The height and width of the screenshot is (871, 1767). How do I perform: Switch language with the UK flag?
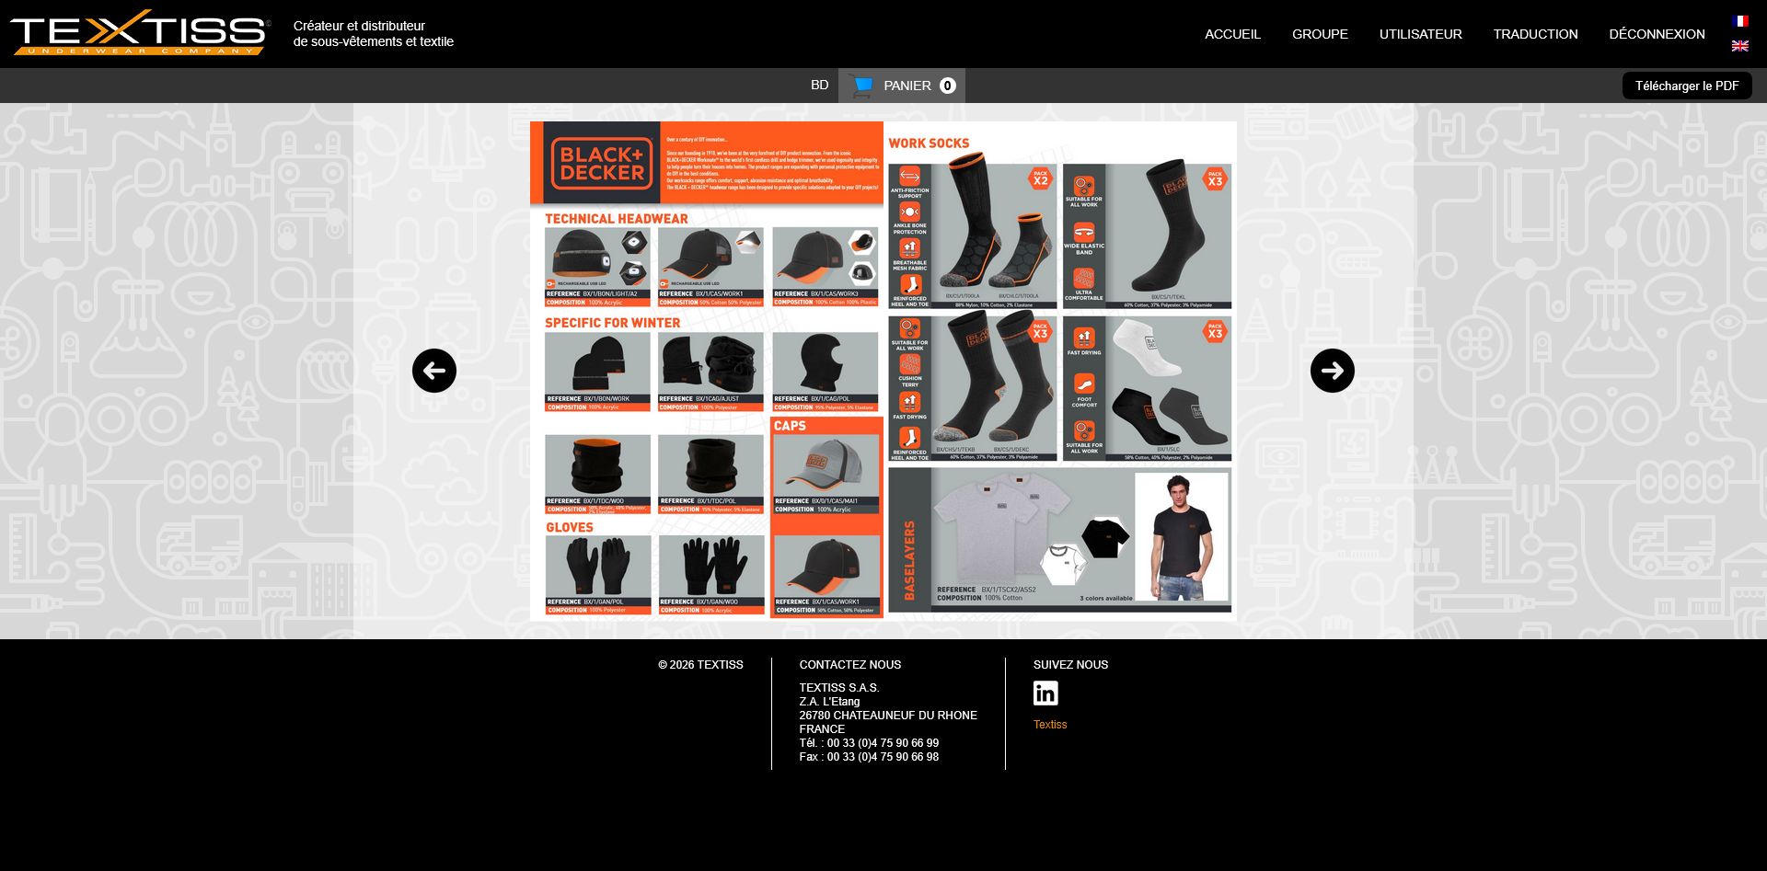(x=1739, y=46)
